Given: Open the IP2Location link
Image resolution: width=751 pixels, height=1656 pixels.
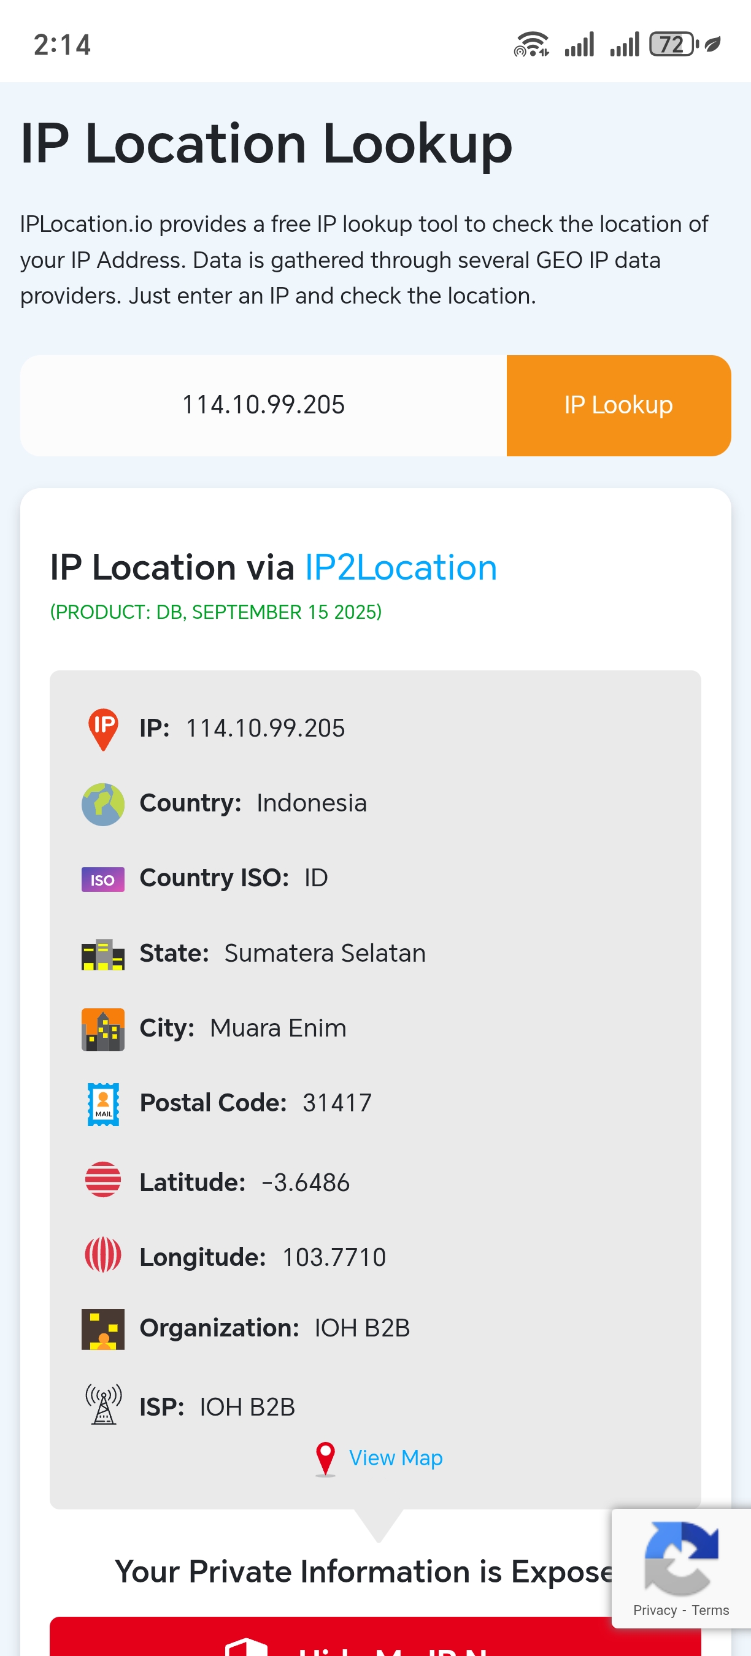Looking at the screenshot, I should click(x=401, y=568).
